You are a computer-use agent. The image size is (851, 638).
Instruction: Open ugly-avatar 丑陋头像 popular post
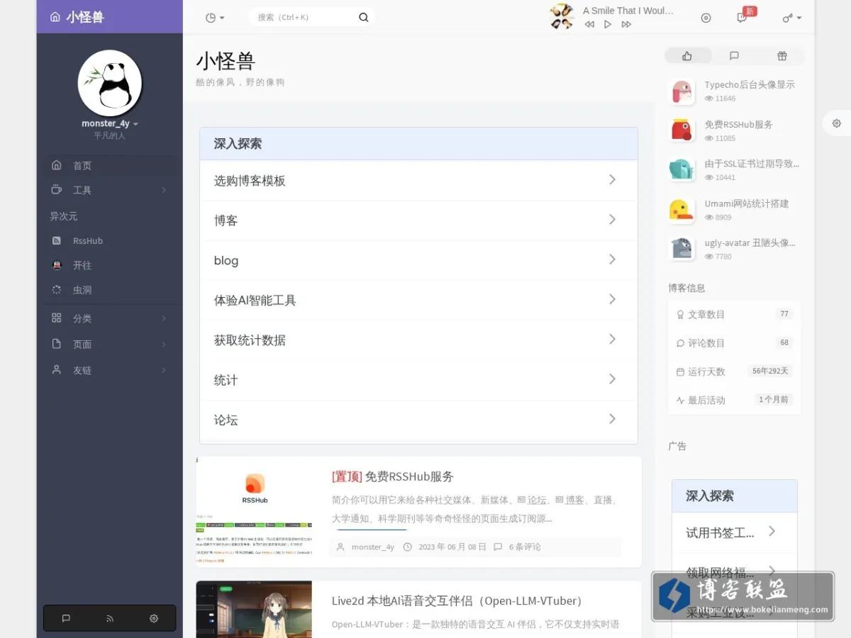click(x=750, y=242)
